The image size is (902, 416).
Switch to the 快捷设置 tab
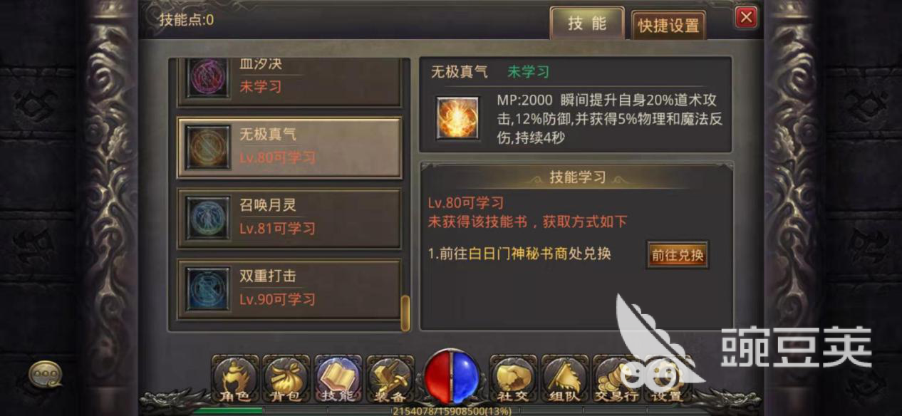pos(669,26)
